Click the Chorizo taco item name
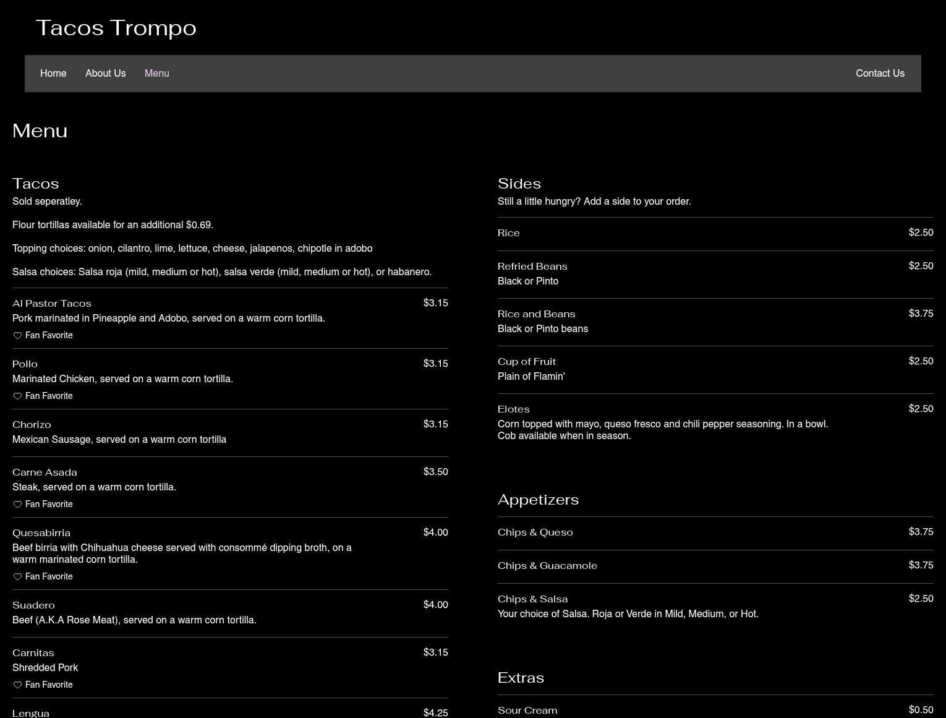This screenshot has width=946, height=718. click(32, 425)
